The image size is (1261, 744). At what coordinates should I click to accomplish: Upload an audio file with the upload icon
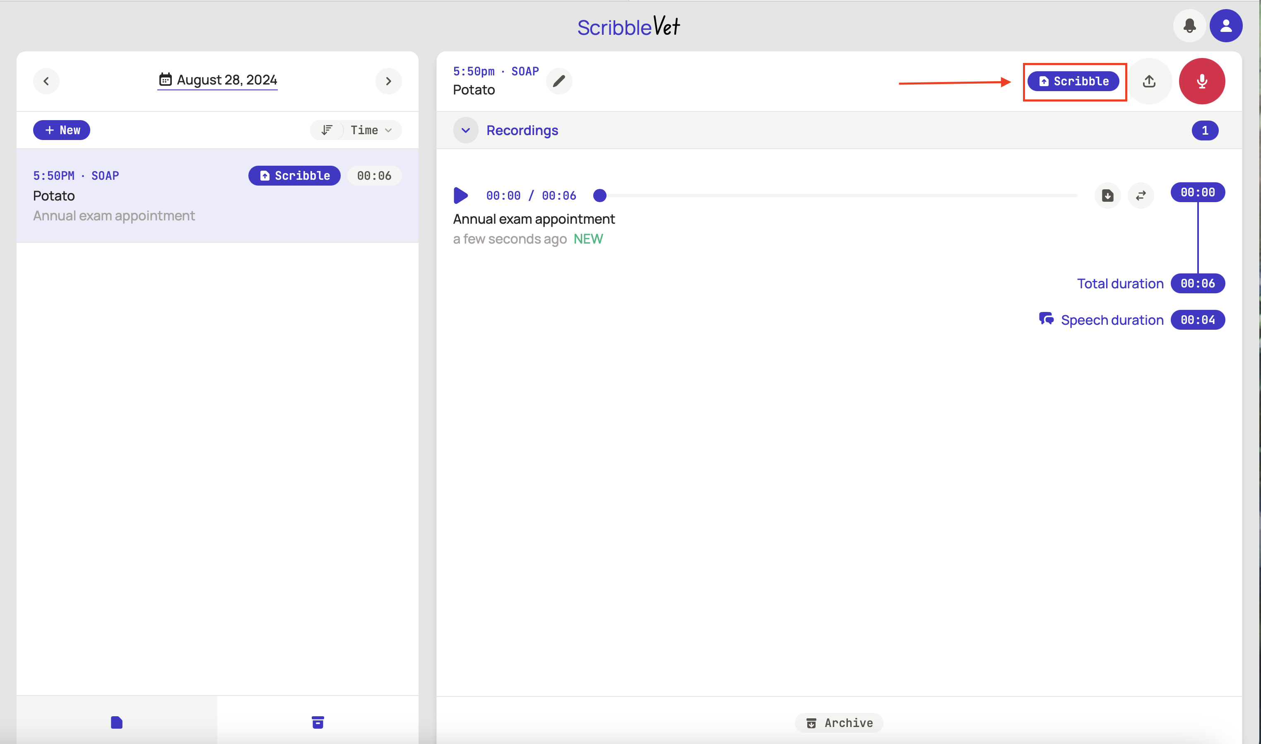click(1149, 81)
